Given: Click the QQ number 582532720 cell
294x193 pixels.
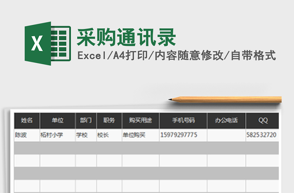Looking at the screenshot, I should pos(262,135).
